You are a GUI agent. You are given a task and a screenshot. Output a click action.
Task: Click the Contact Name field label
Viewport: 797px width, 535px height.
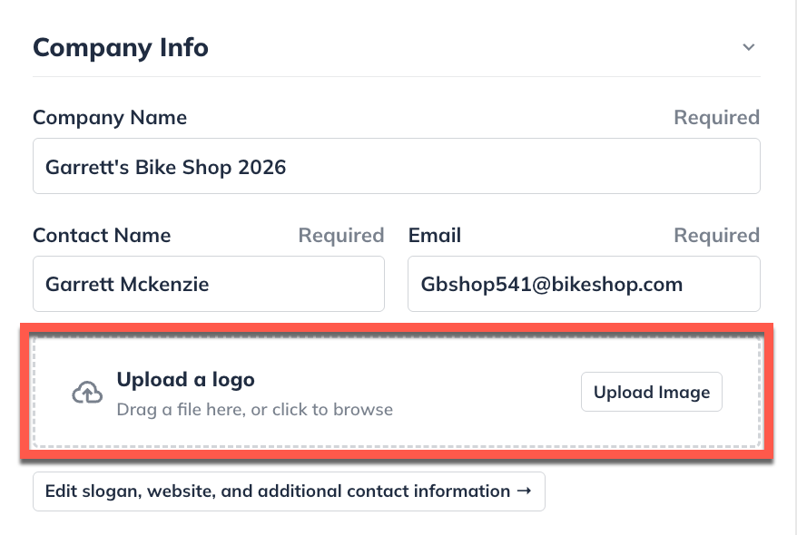(102, 236)
